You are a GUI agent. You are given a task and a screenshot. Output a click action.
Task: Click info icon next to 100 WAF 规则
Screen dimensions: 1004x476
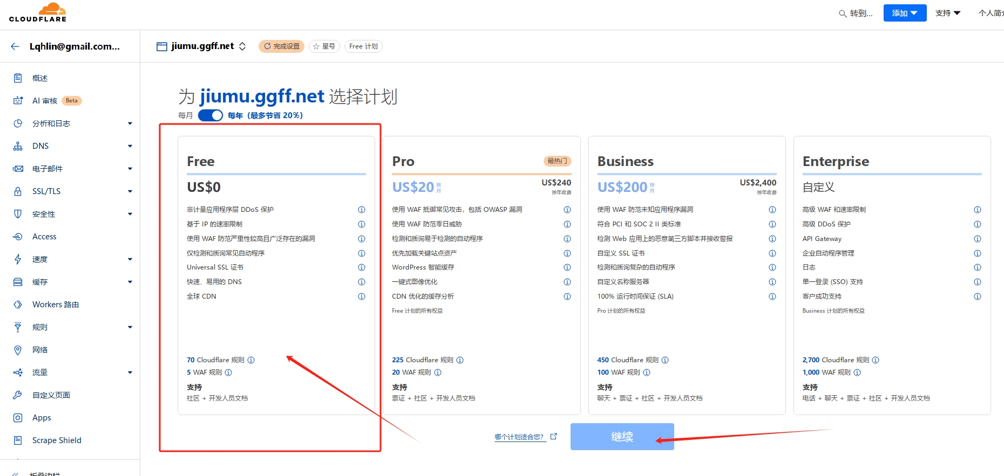(647, 372)
